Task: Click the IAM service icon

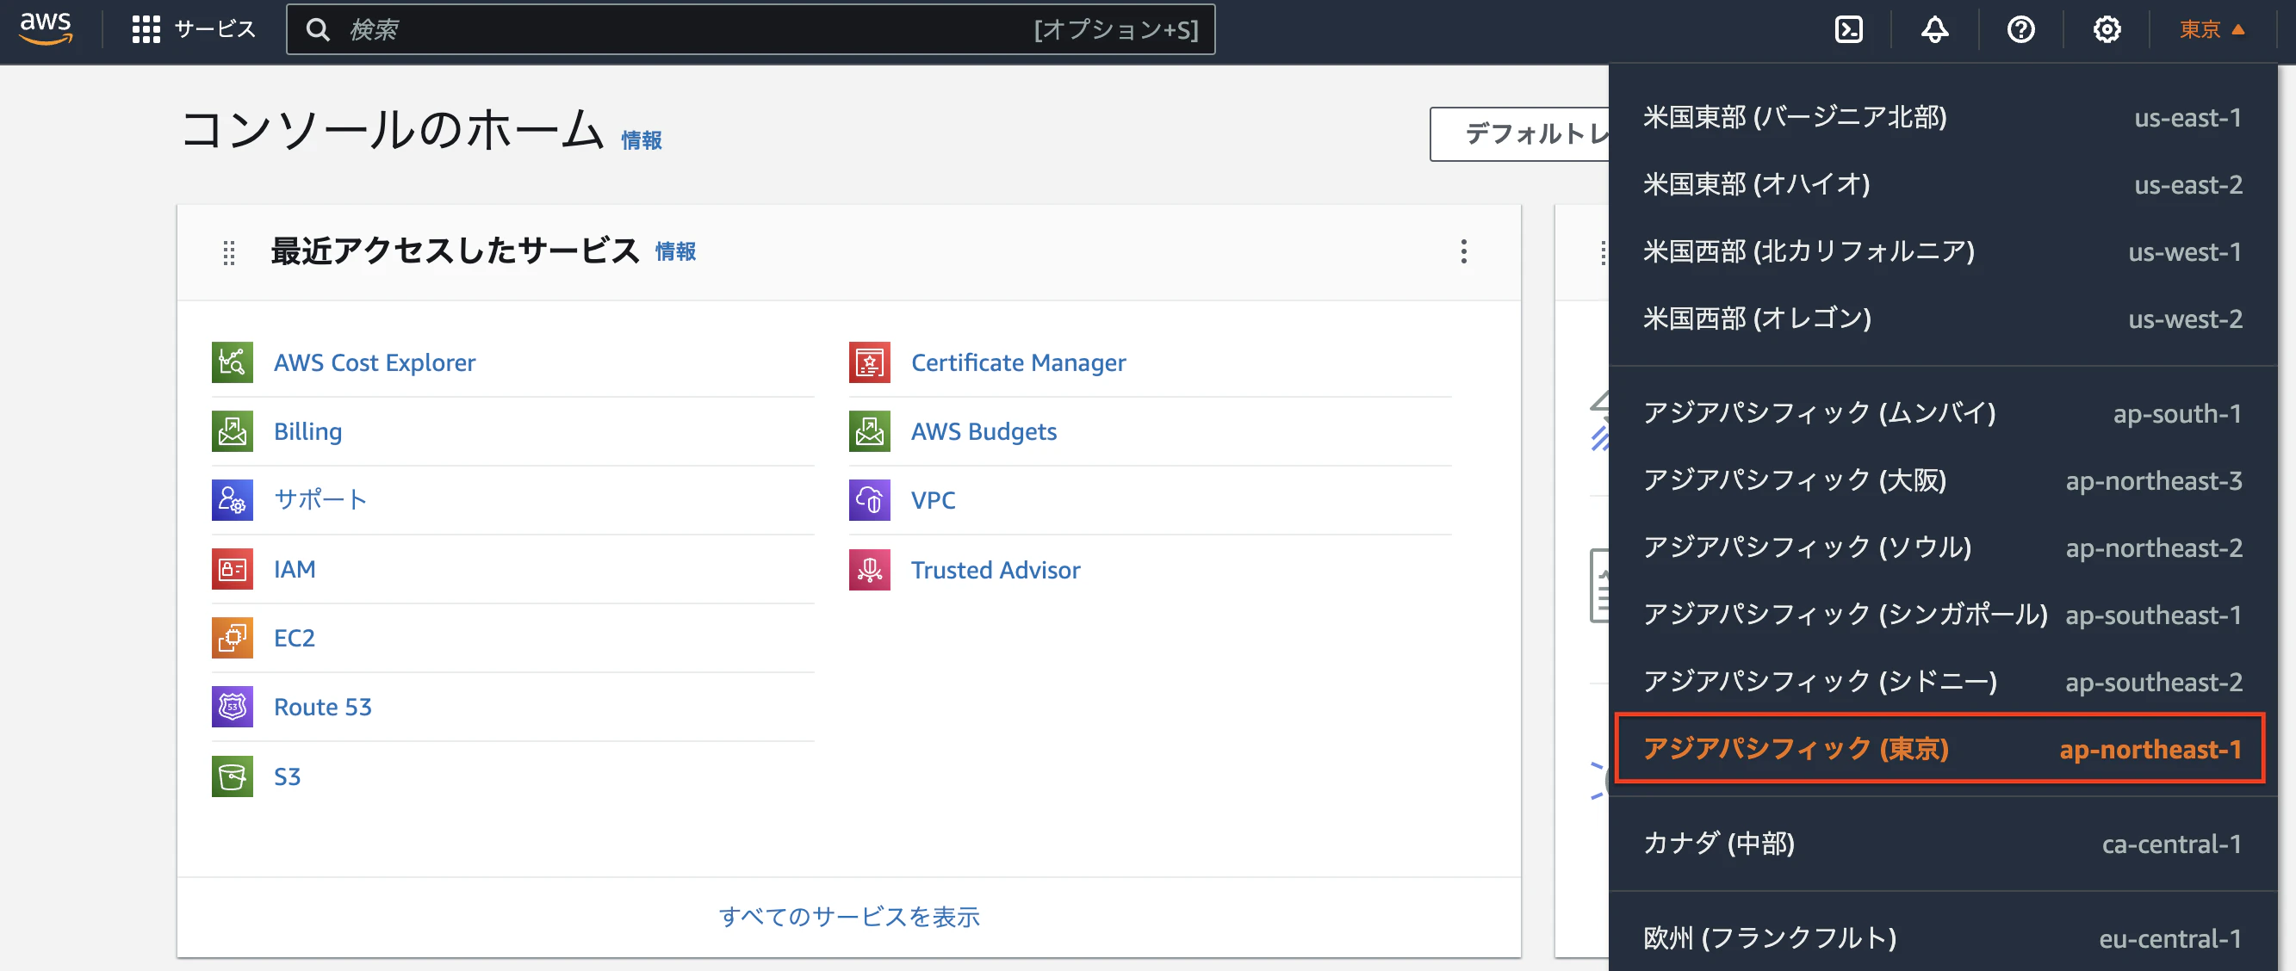Action: (x=233, y=568)
